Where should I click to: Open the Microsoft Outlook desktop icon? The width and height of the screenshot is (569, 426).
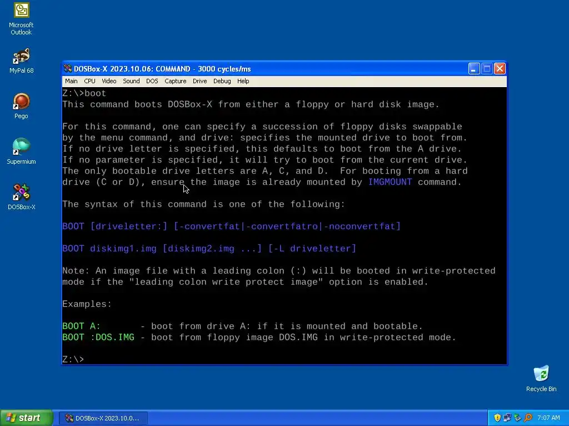click(x=21, y=19)
